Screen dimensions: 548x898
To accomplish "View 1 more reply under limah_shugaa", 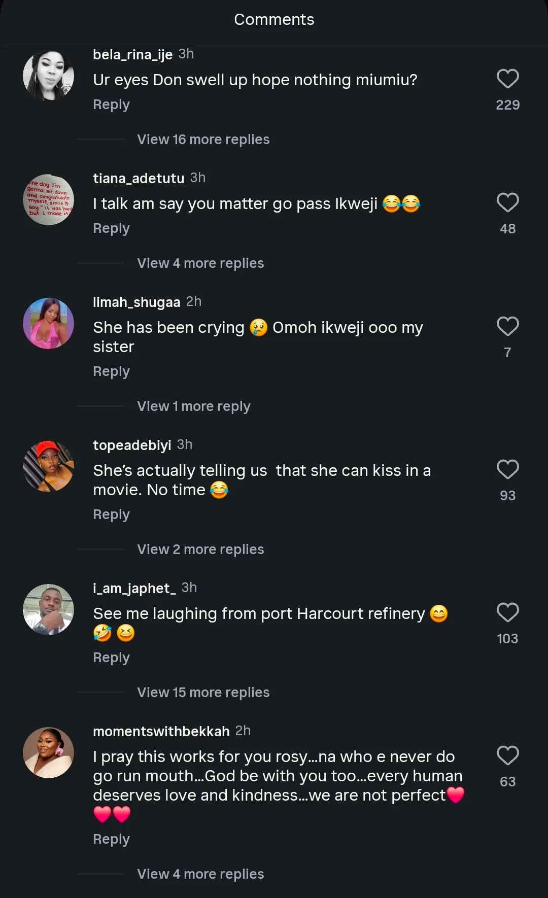I will pos(193,406).
